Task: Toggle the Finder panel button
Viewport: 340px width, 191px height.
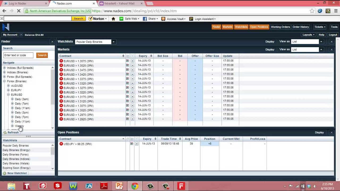Action: 216,27
